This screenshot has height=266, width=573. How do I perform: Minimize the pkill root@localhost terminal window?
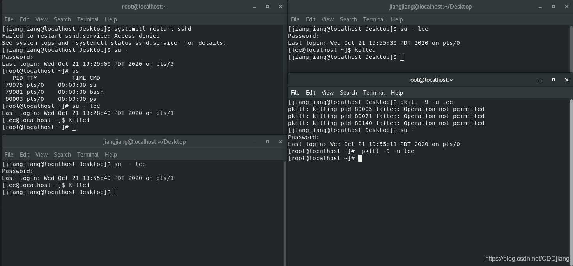540,80
